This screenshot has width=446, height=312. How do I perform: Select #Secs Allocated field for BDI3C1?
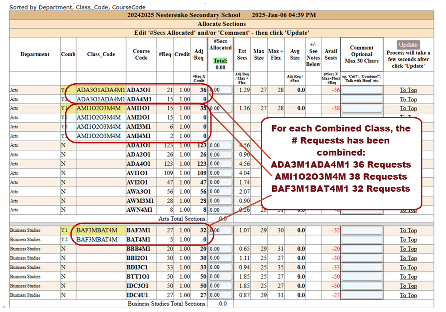[220, 267]
